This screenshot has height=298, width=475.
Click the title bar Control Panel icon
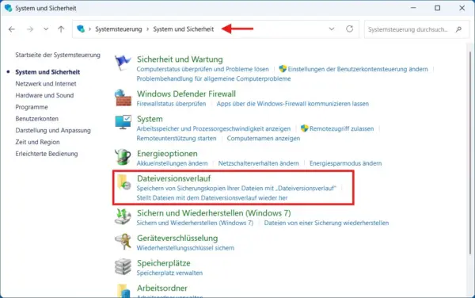[x=8, y=8]
